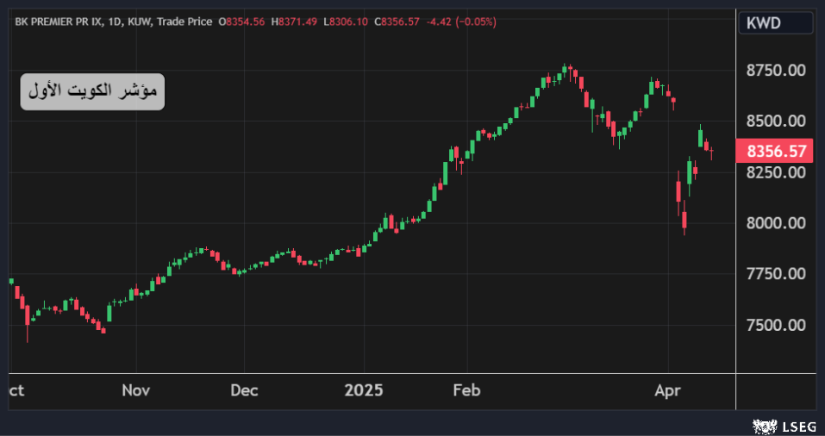Click the open value O8354.56
Image resolution: width=825 pixels, height=436 pixels.
(x=241, y=22)
